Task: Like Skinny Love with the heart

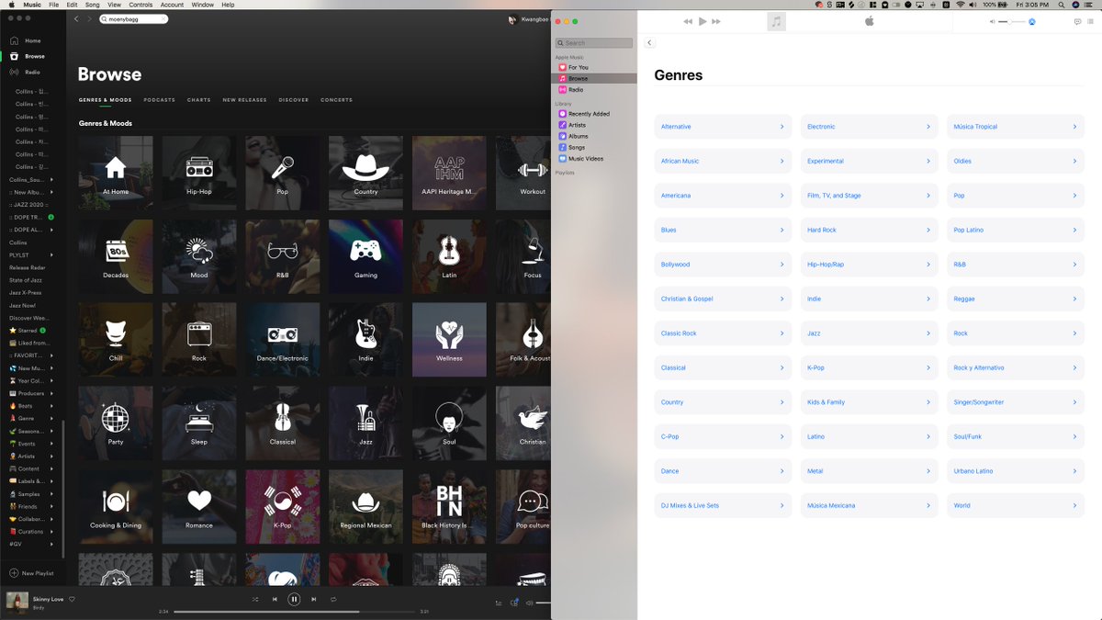Action: (72, 599)
